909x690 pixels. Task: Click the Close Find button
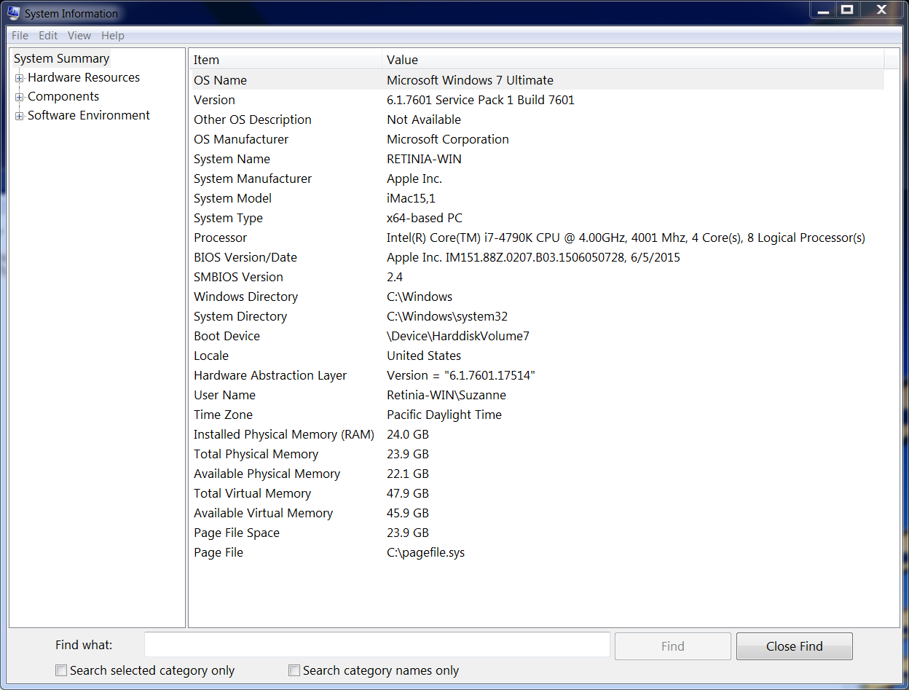click(794, 646)
